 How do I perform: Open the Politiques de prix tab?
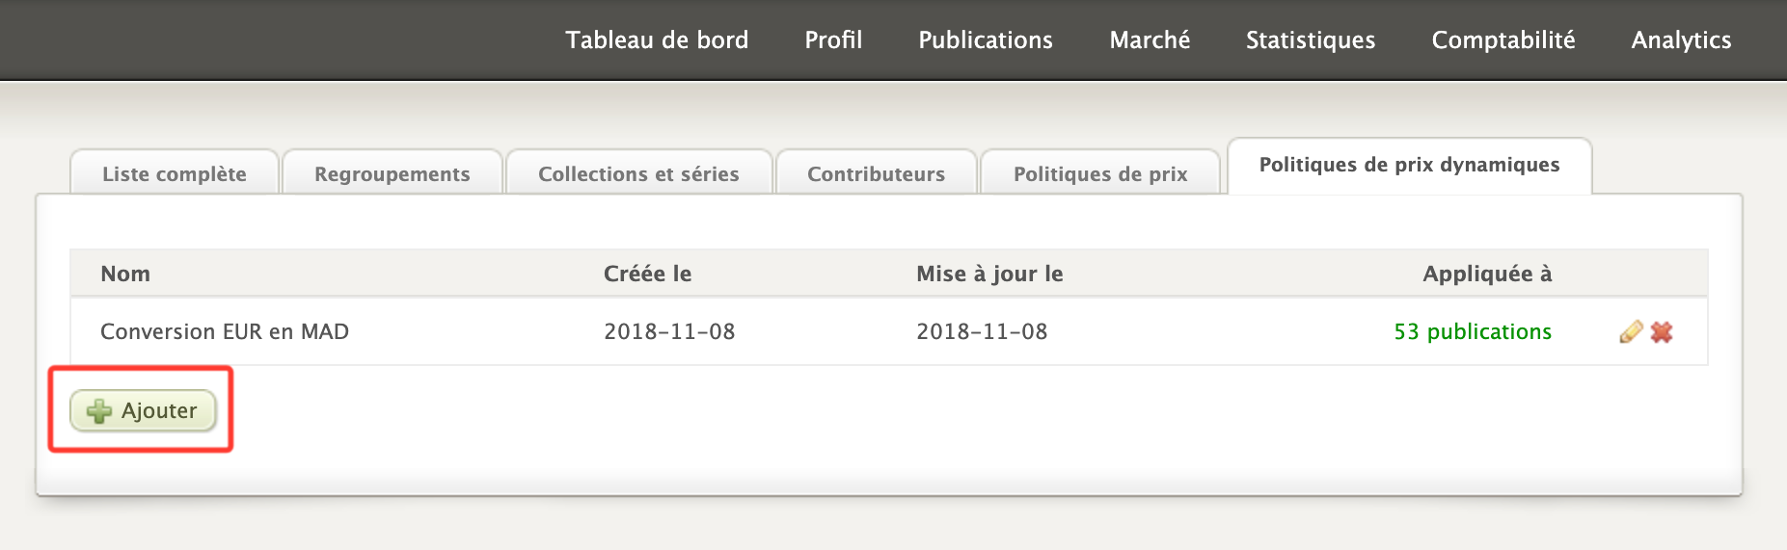click(x=1100, y=174)
